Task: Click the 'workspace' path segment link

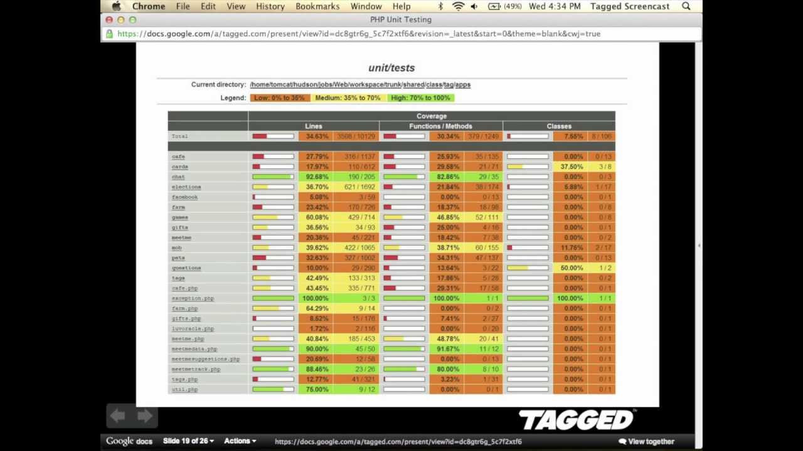Action: [365, 85]
